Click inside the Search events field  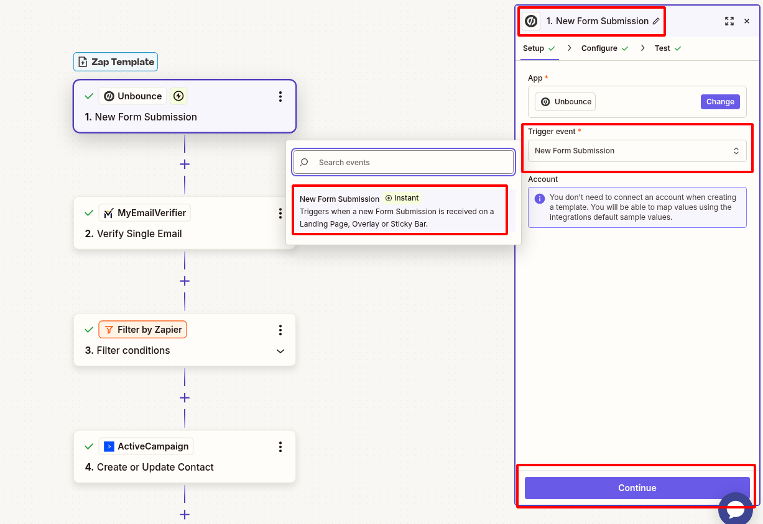[403, 162]
